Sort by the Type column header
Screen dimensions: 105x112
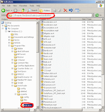[x=94, y=19]
